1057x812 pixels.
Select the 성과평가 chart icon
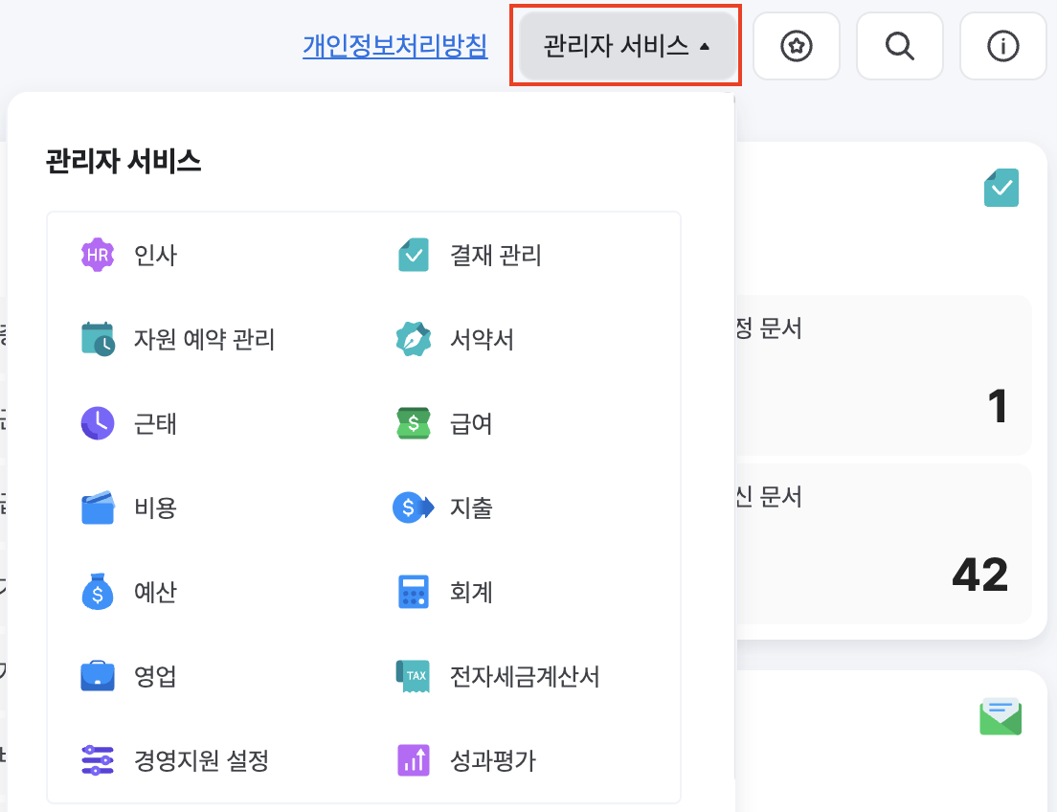tap(413, 761)
